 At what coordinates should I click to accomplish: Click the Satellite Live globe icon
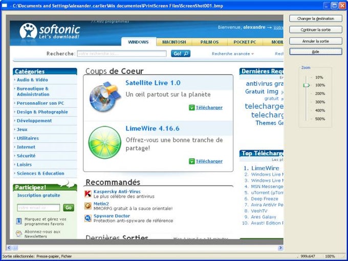click(x=105, y=96)
